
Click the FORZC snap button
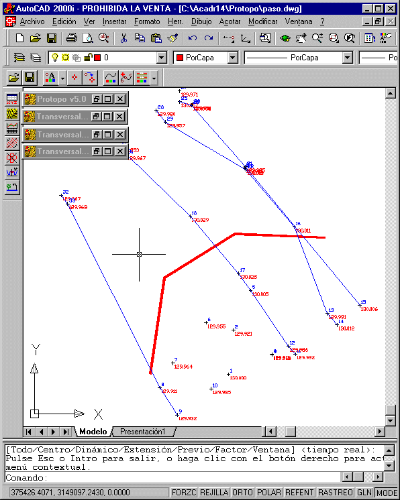pyautogui.click(x=184, y=493)
